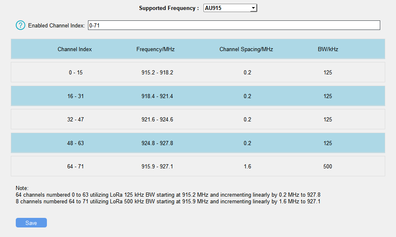The height and width of the screenshot is (237, 396).
Task: Click the 918.4 - 921.4 frequency cell
Action: 157,96
